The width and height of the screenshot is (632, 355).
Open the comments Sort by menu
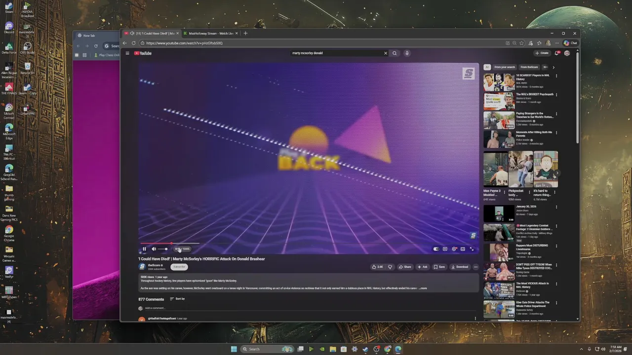pos(177,299)
